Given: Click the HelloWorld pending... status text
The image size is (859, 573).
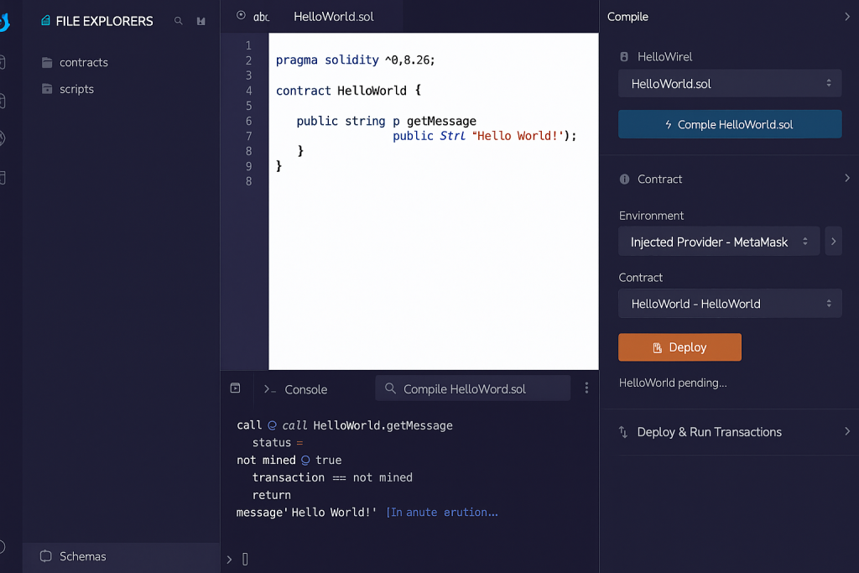Looking at the screenshot, I should click(x=673, y=383).
